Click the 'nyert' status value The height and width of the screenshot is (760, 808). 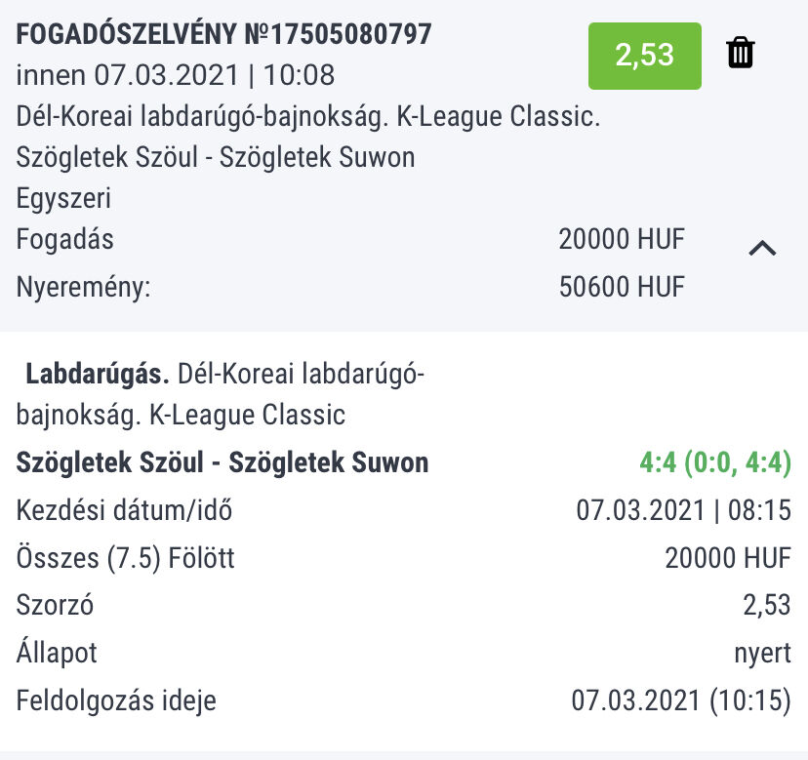tap(762, 653)
